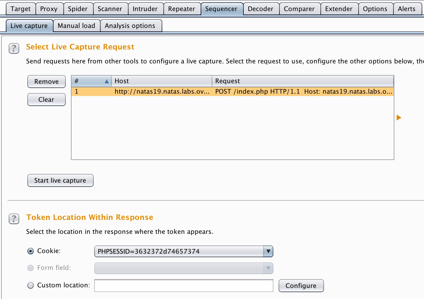
Task: Select the natas19 request row in the table
Action: (x=204, y=91)
